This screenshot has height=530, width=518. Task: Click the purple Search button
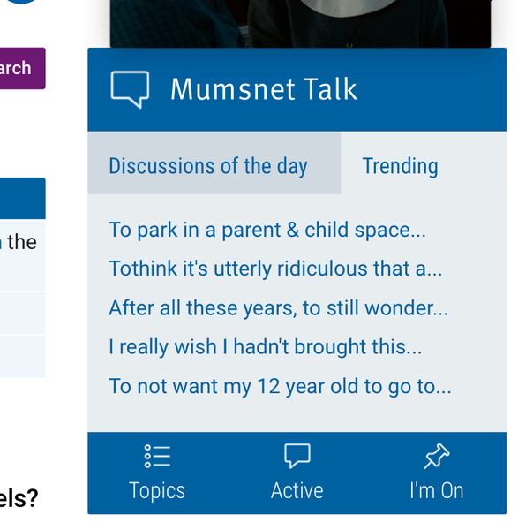click(22, 68)
